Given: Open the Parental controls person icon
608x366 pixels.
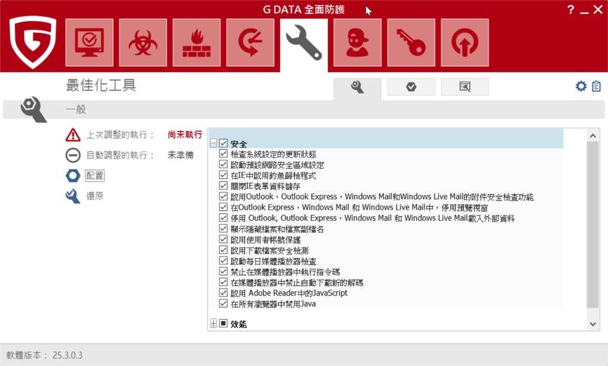Looking at the screenshot, I should 357,42.
